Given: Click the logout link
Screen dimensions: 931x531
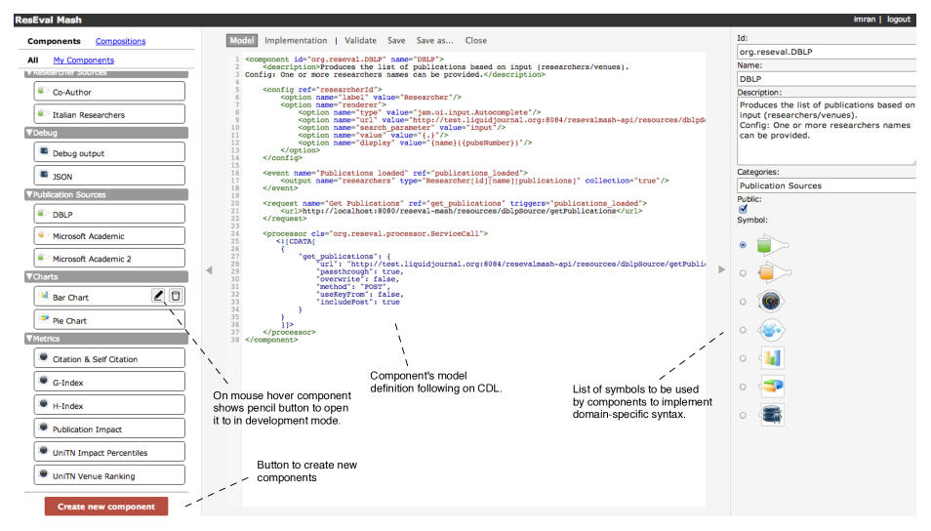Looking at the screenshot, I should point(898,20).
